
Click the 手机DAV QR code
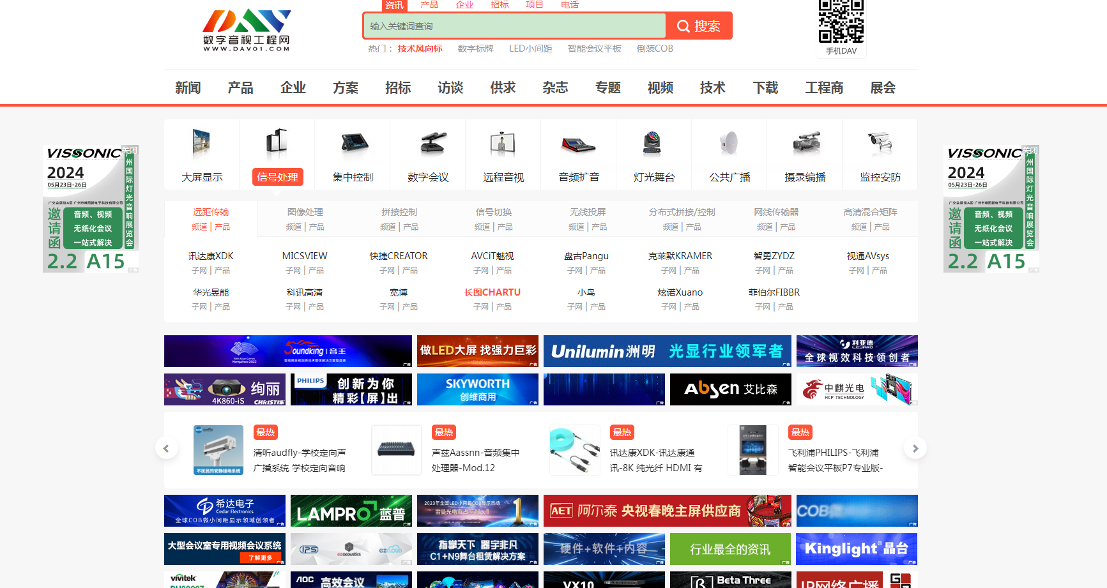[841, 22]
